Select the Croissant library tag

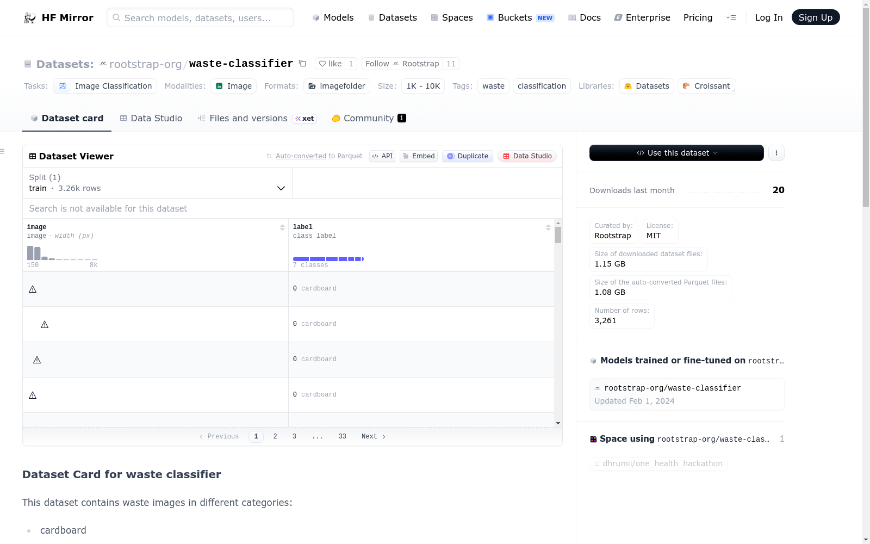pos(707,86)
